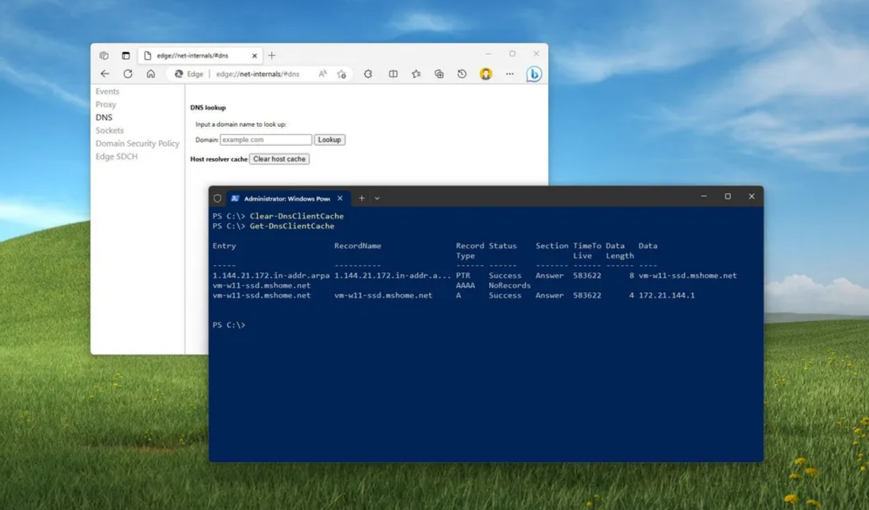Minimize the PowerShell window
Image resolution: width=869 pixels, height=510 pixels.
[704, 197]
